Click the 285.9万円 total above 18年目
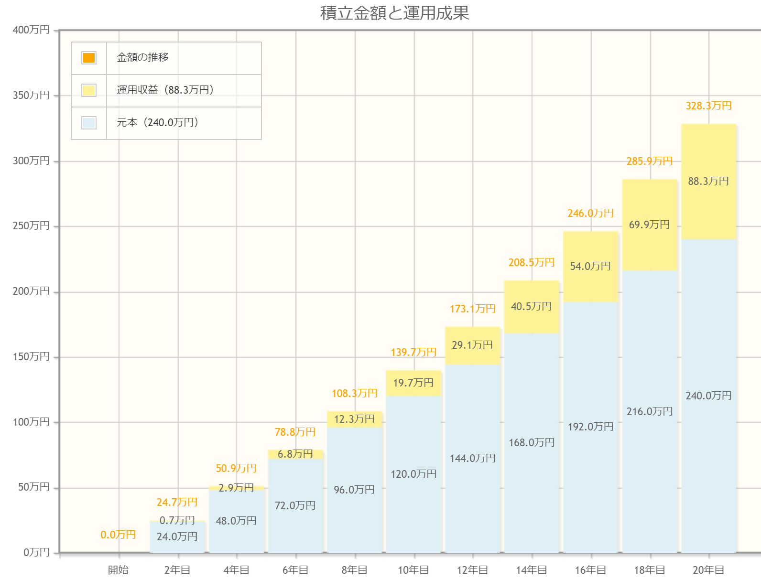This screenshot has width=761, height=579. click(x=649, y=161)
